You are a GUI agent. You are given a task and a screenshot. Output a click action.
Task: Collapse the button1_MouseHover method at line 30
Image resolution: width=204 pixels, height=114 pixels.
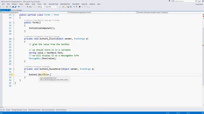coord(14,69)
